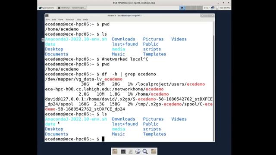
Task: Select the Terminal task in the panel taskbar
Action: tap(72, 8)
